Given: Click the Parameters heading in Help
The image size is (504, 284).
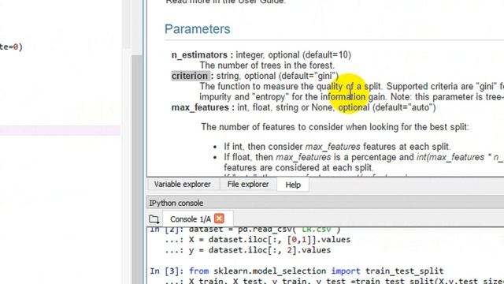Looking at the screenshot, I should pyautogui.click(x=198, y=29).
